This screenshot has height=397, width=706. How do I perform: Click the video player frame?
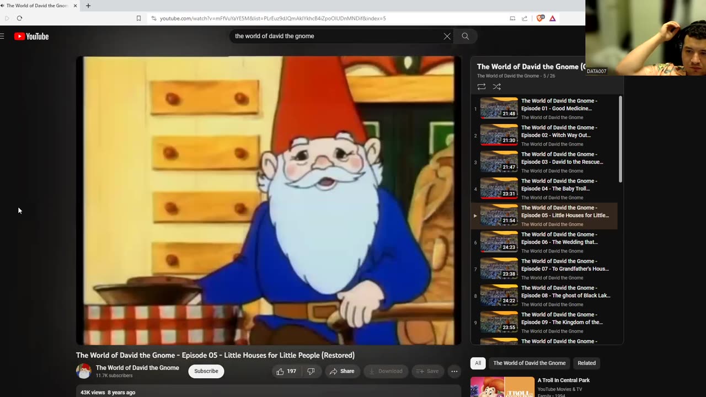[x=269, y=200]
